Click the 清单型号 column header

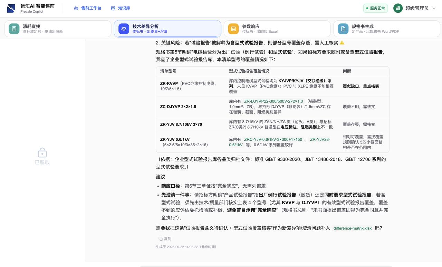click(x=168, y=71)
